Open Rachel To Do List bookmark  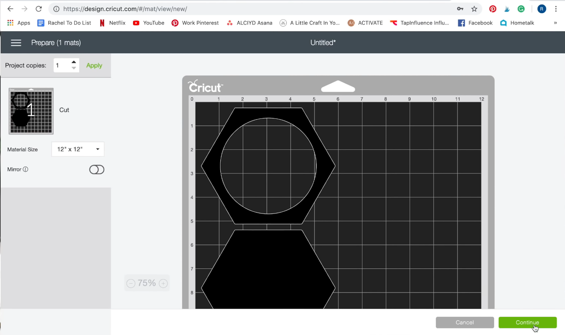pos(64,23)
